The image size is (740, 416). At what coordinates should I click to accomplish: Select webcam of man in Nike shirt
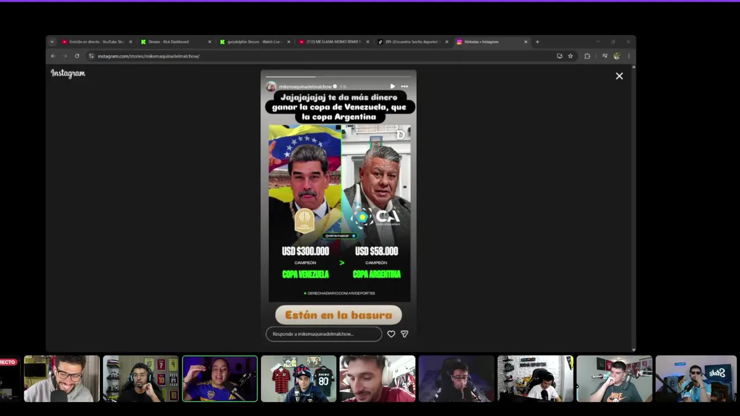pyautogui.click(x=614, y=378)
